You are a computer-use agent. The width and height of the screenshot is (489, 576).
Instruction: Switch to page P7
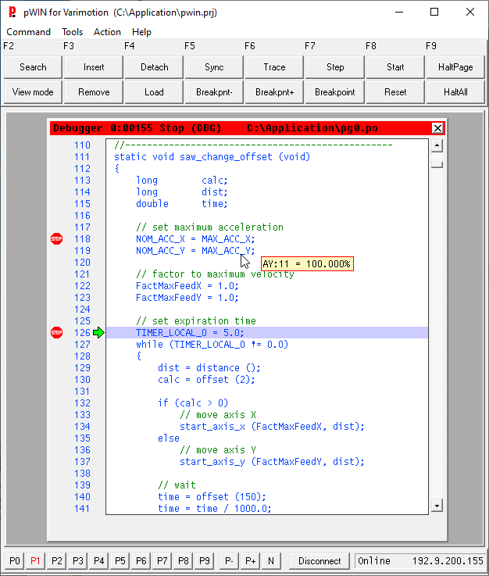(162, 561)
